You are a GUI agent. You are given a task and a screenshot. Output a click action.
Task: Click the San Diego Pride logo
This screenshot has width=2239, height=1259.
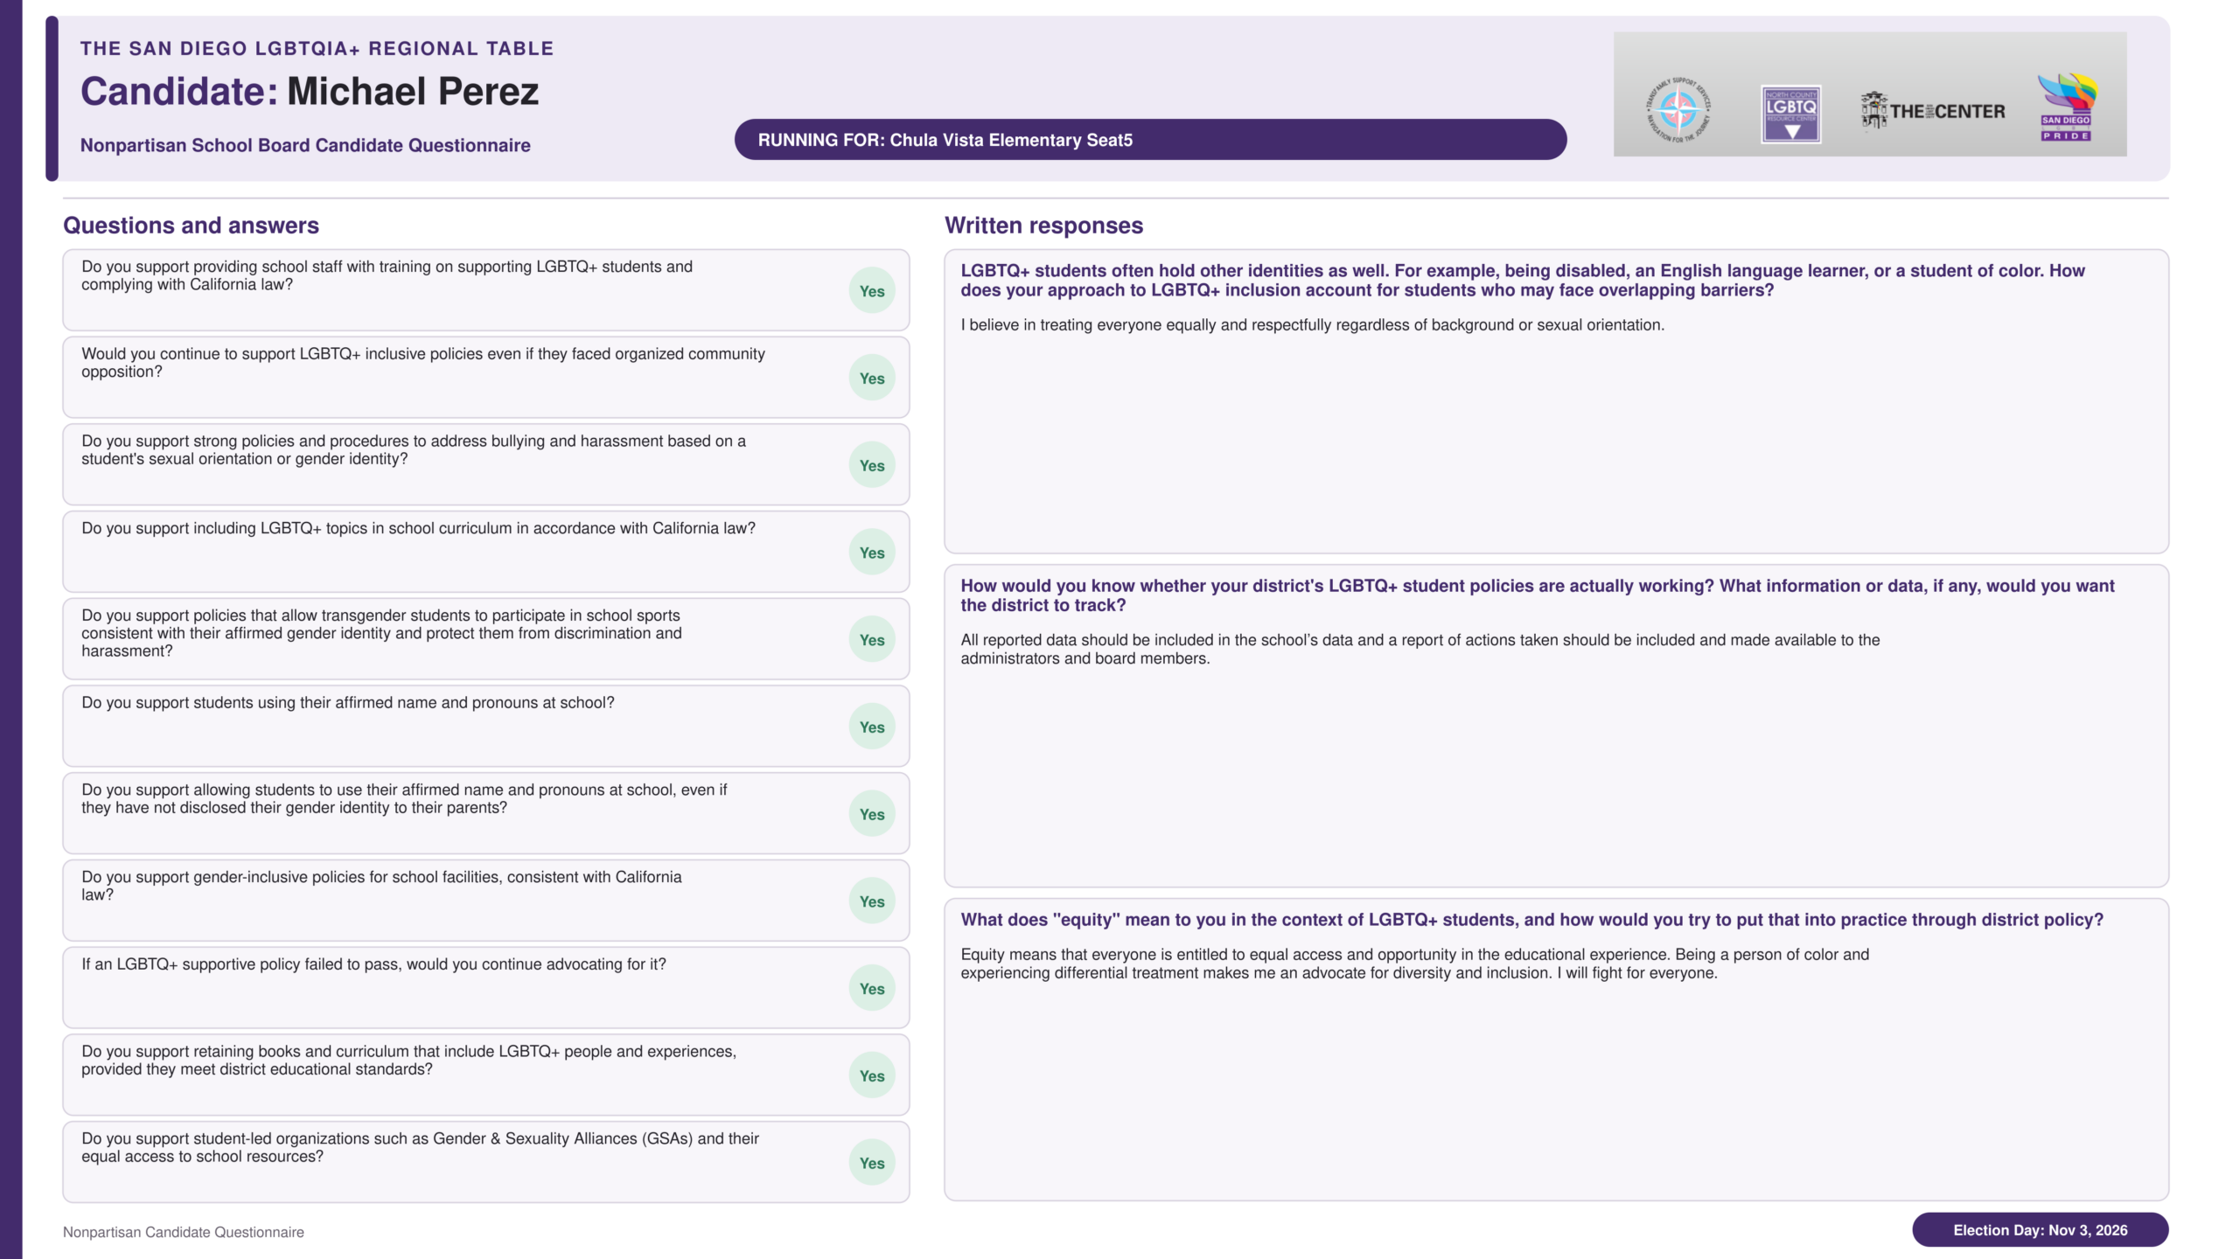point(2067,108)
